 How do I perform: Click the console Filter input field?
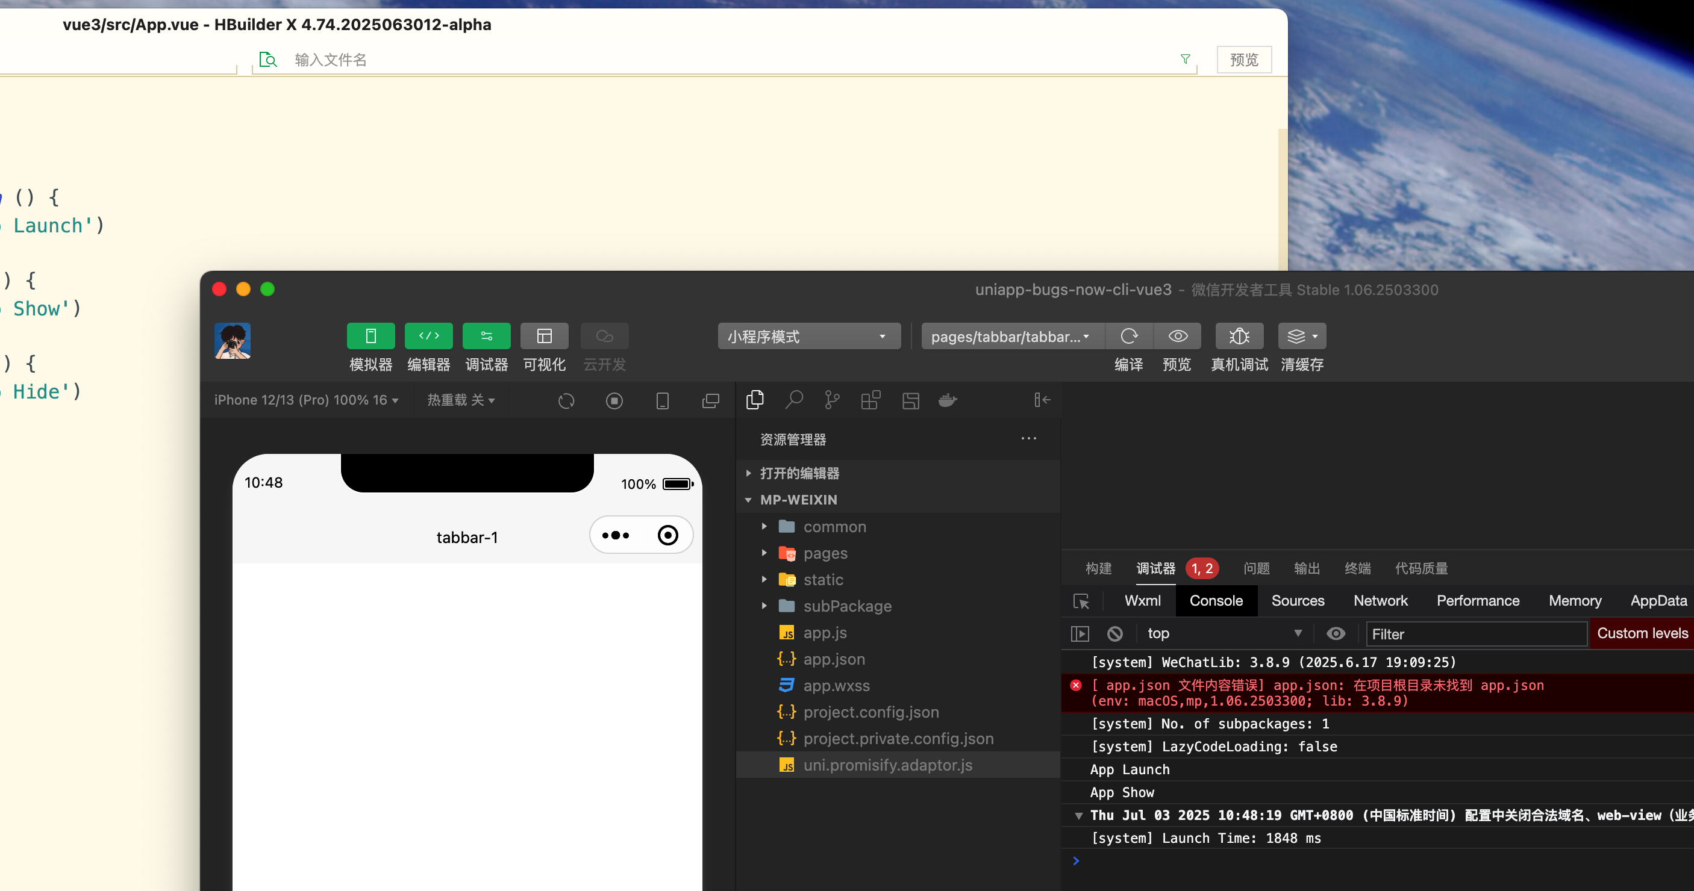click(x=1476, y=634)
